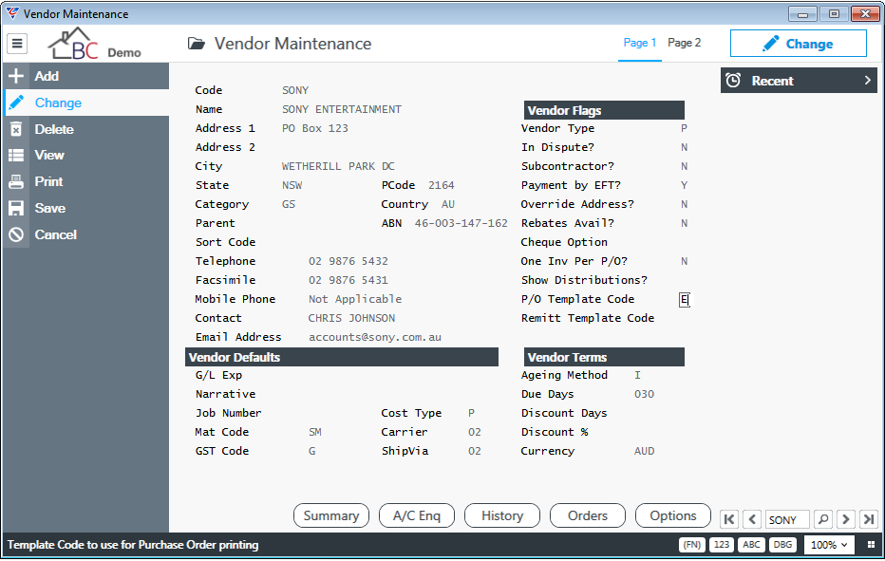Click the Address 1 value PO Box 123
This screenshot has height=561, width=885.
[x=315, y=129]
